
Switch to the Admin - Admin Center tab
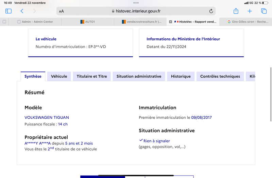(35, 22)
